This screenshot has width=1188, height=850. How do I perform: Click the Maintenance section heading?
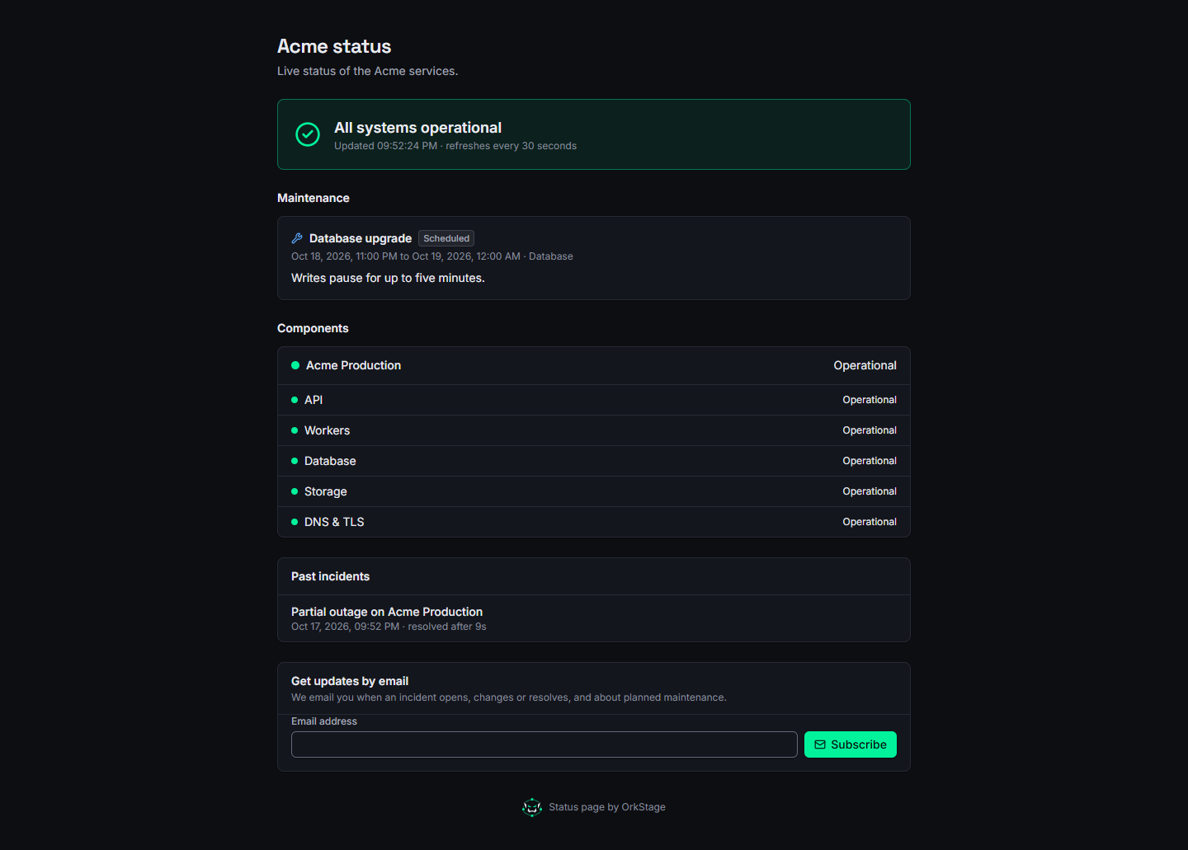click(313, 198)
